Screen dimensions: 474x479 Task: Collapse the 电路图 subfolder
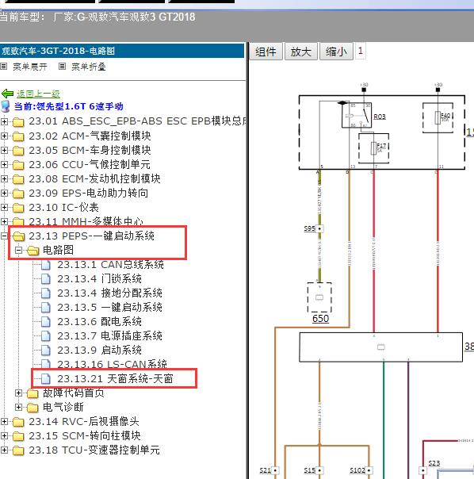pos(19,250)
